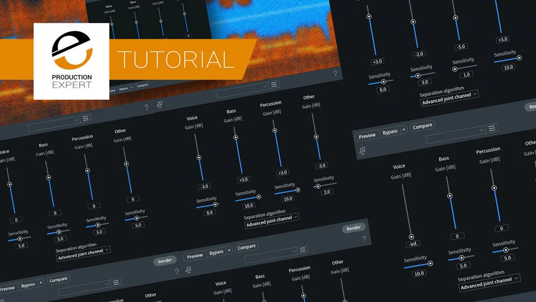Click the -2.0 gain value field

pos(419,54)
